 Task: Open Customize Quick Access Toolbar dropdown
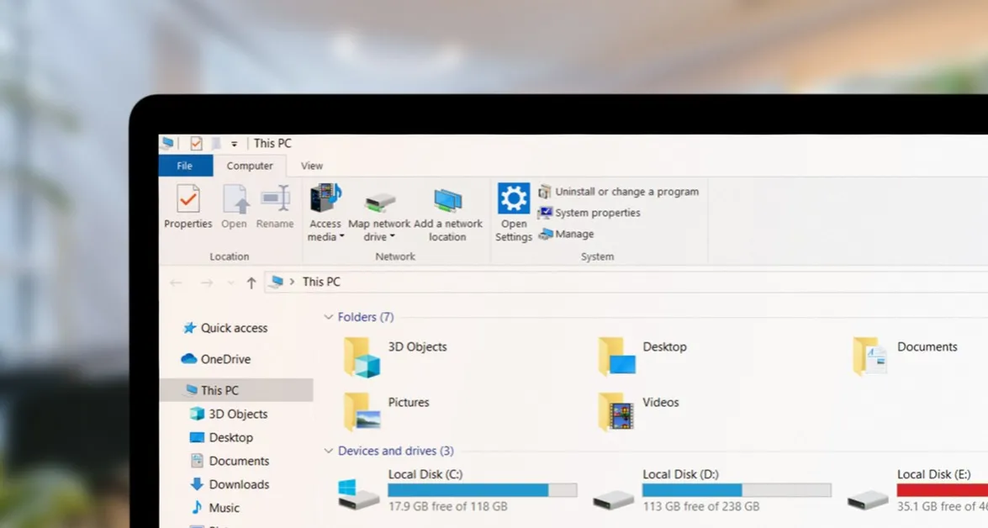[234, 145]
